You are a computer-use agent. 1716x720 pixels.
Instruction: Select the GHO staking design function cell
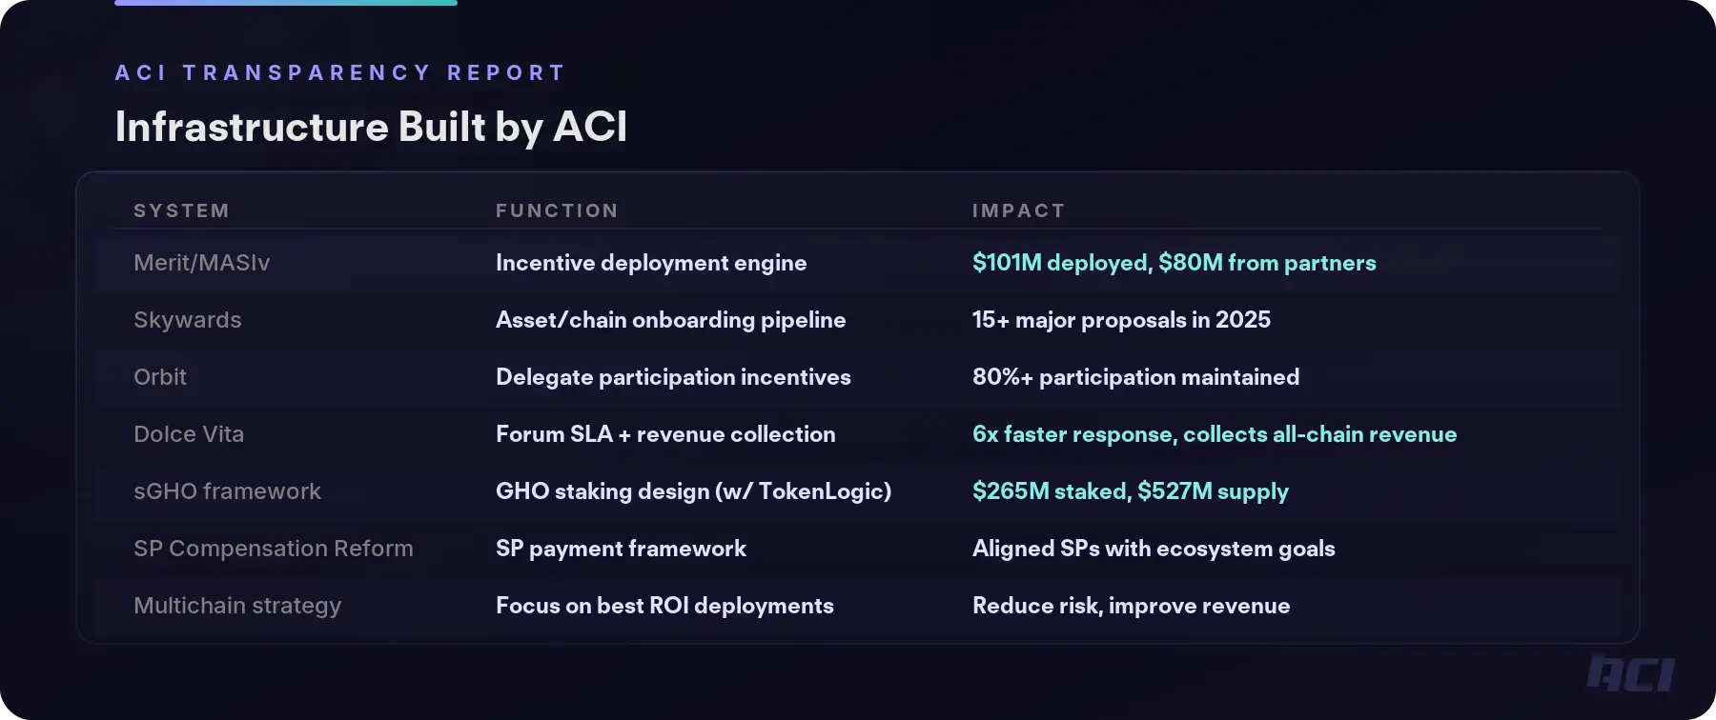(x=693, y=491)
